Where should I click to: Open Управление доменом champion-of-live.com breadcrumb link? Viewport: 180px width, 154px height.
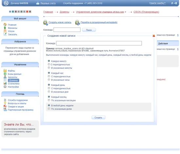(x=100, y=12)
